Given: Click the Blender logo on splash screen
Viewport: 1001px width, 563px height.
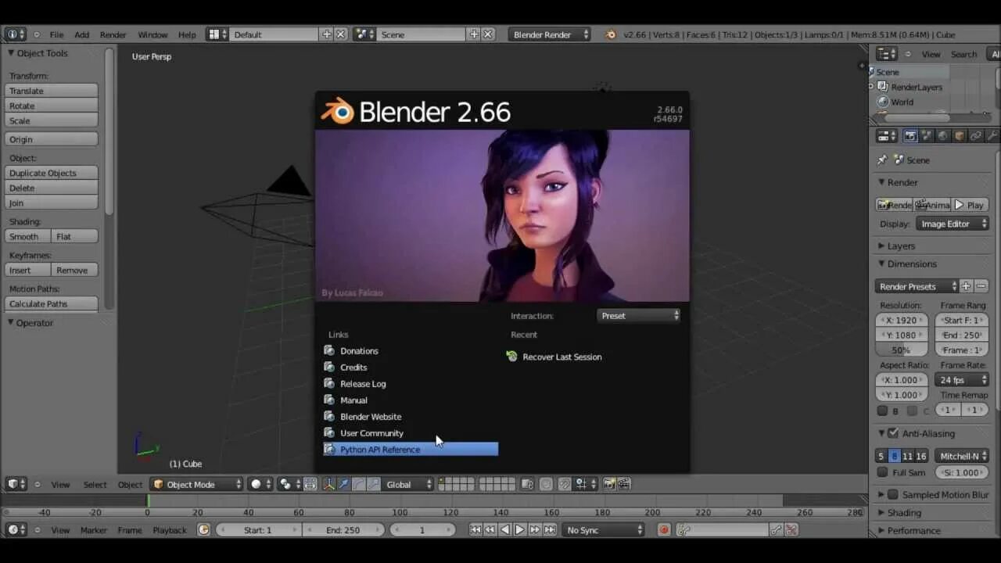Looking at the screenshot, I should coord(338,112).
